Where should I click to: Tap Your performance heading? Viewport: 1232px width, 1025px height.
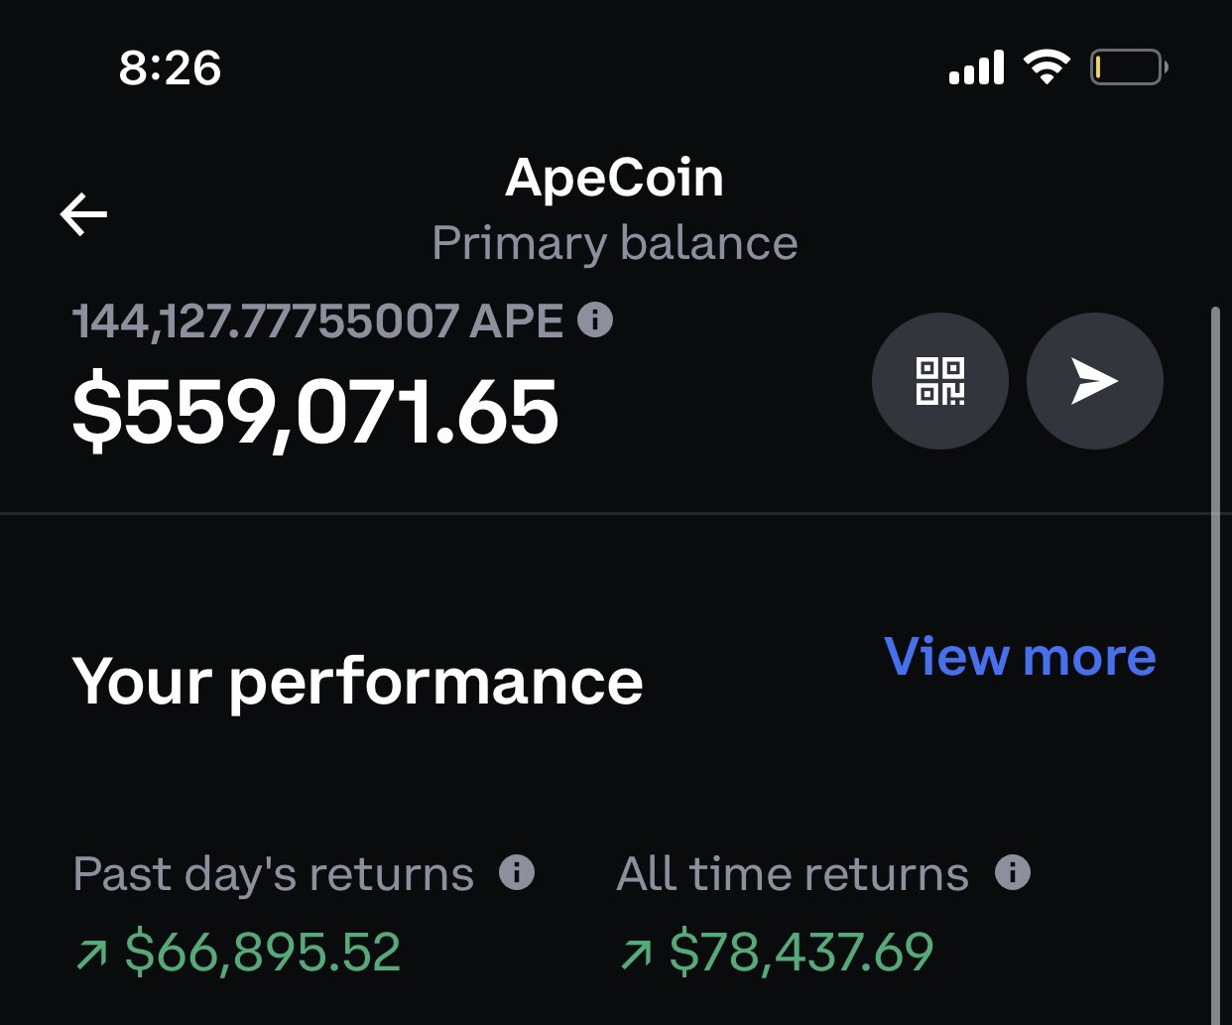pos(357,683)
